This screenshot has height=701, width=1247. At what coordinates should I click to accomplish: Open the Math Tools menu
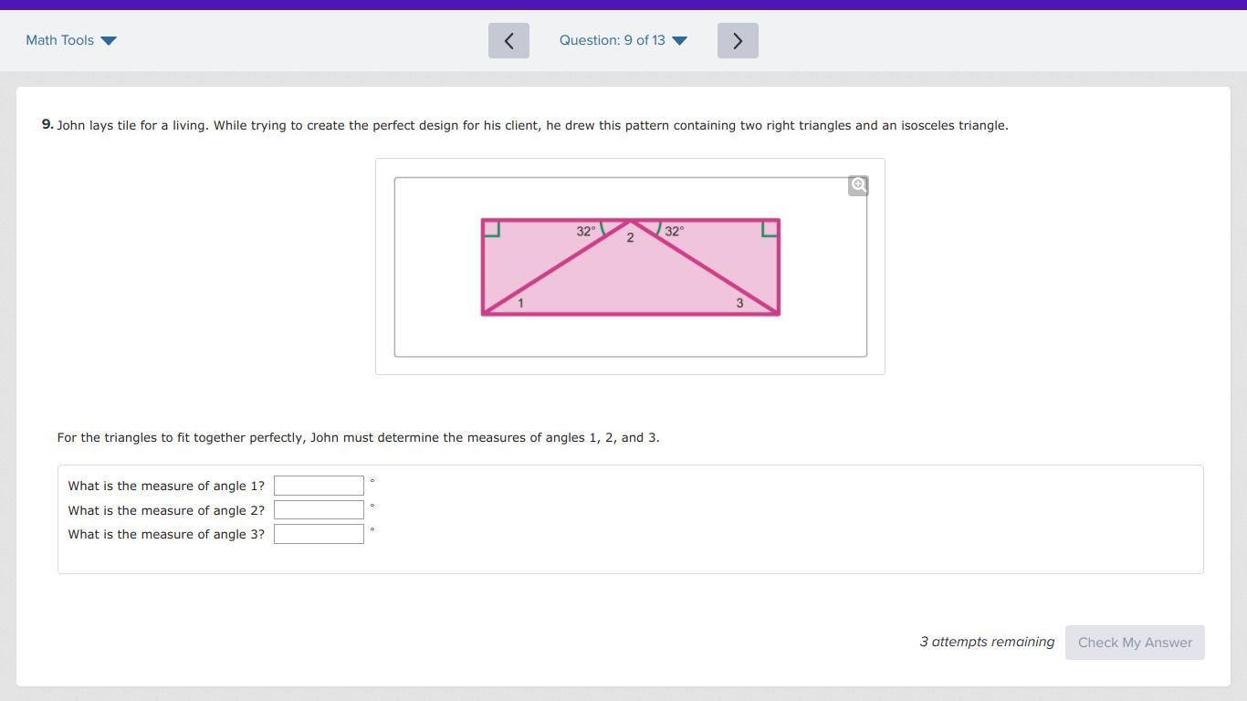[x=60, y=40]
